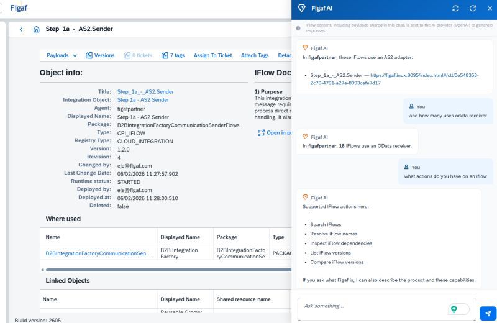Image resolution: width=497 pixels, height=323 pixels.
Task: Select the Runtime status value STARTED
Action: [x=129, y=182]
